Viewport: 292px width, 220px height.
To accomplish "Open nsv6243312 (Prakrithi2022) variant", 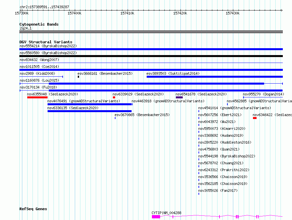I will click(x=224, y=170).
